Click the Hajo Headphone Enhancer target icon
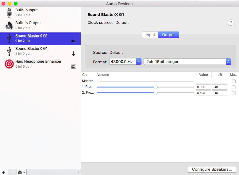 (9, 64)
